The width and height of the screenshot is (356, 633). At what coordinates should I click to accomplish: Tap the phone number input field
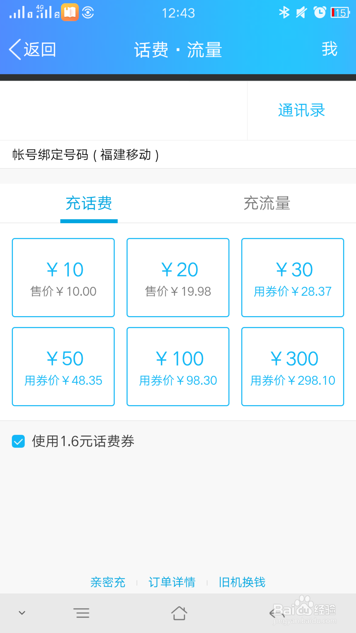point(124,111)
